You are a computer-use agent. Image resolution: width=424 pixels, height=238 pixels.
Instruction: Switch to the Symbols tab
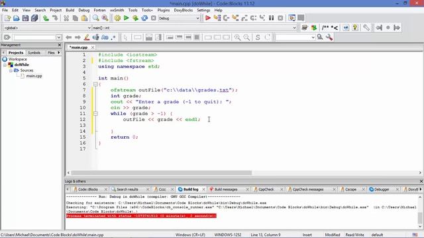(34, 53)
